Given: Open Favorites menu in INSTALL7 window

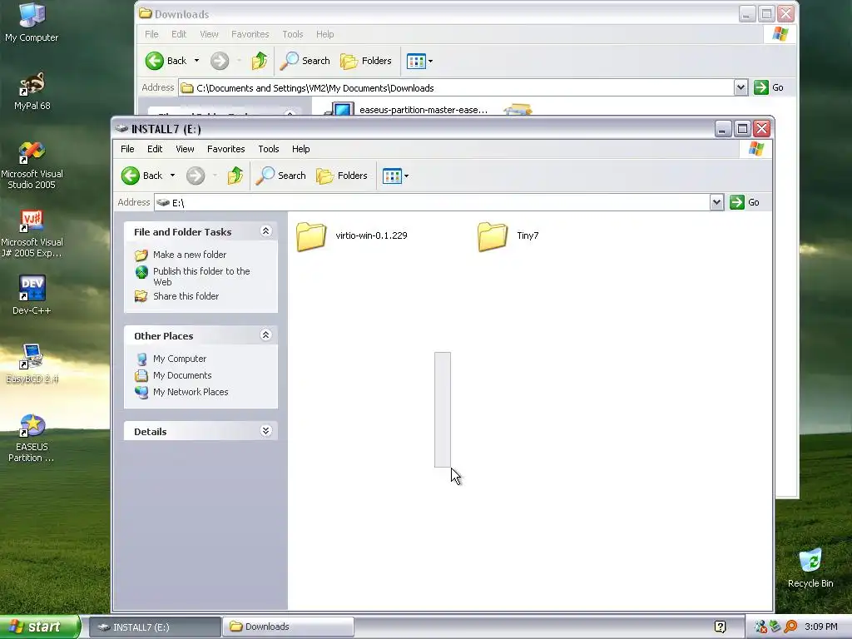Looking at the screenshot, I should coord(226,149).
